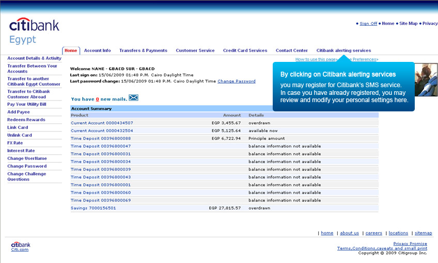Click the Citi.com footer logo

20,246
